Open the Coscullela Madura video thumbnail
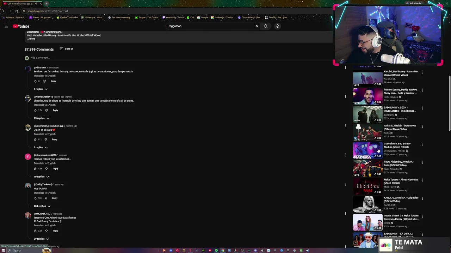Viewport: 451px width, 253px height. point(367,150)
